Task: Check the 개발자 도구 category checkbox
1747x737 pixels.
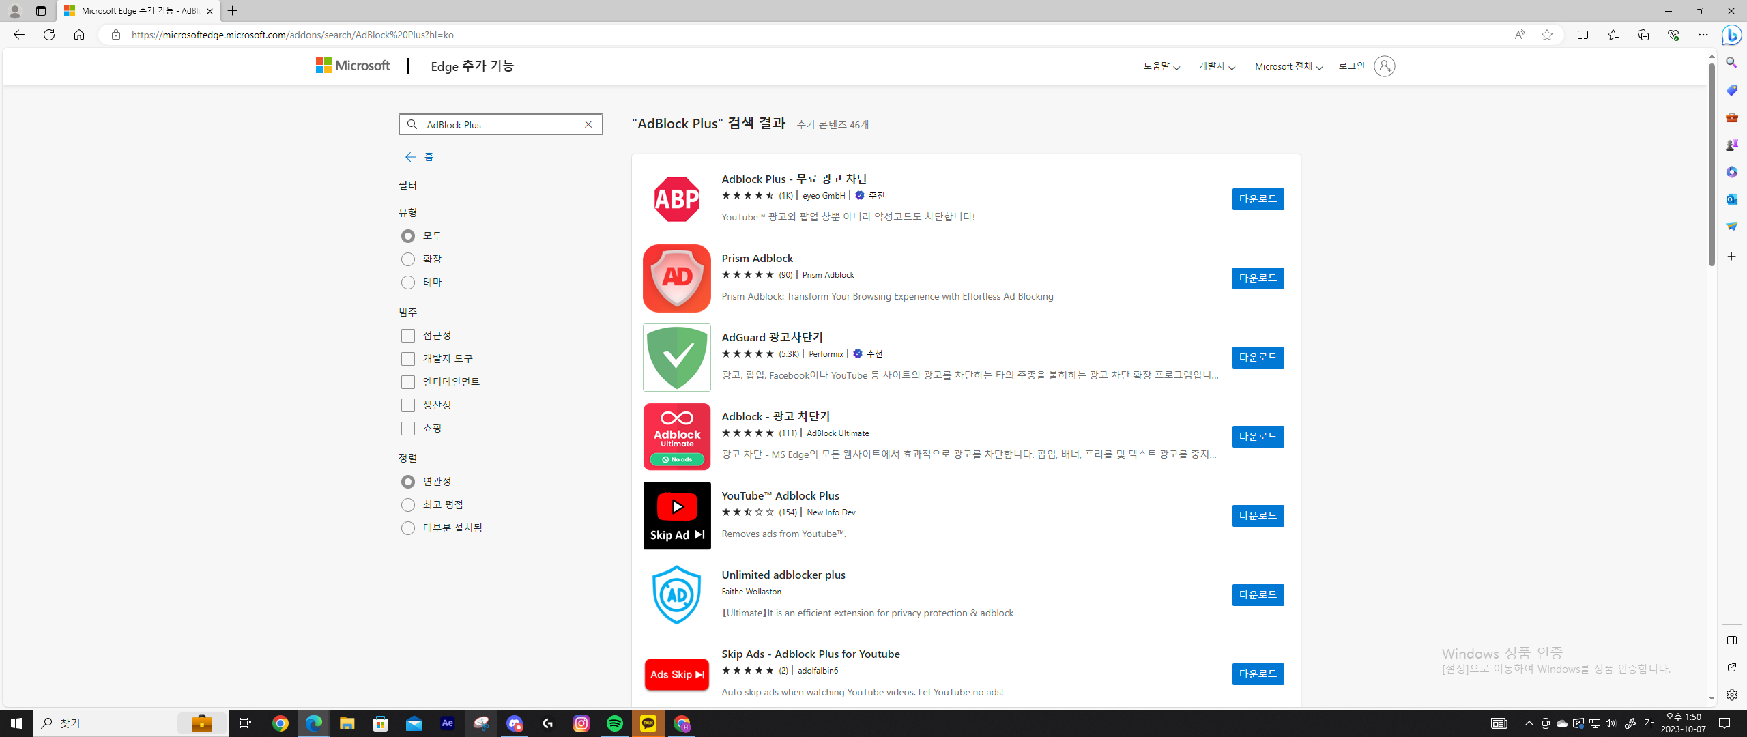Action: click(x=408, y=359)
